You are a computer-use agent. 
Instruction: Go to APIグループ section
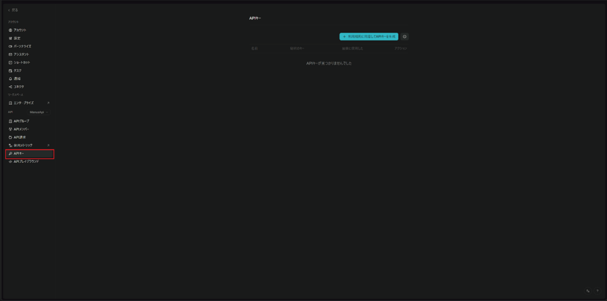click(21, 121)
